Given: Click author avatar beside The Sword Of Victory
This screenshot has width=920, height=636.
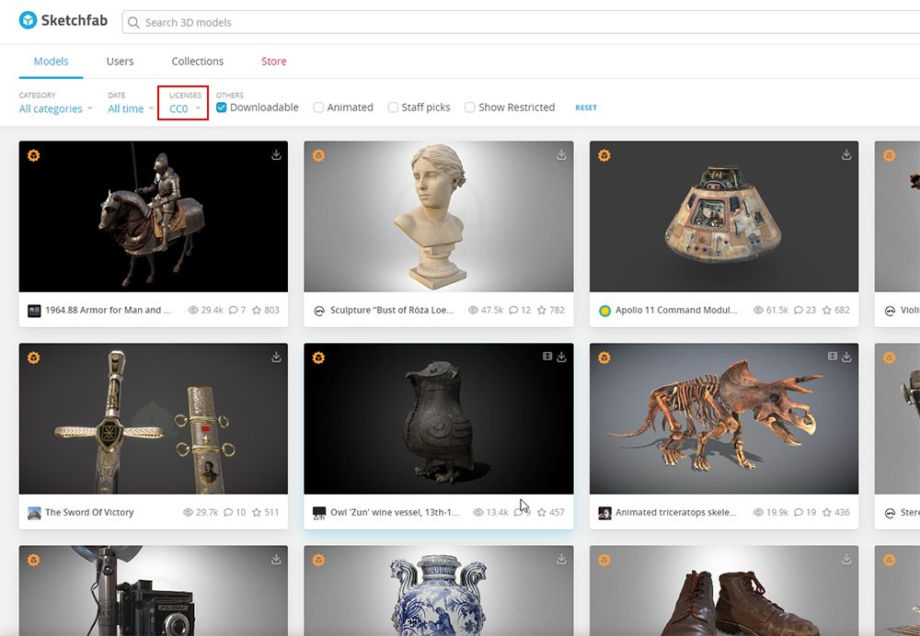Looking at the screenshot, I should (34, 513).
